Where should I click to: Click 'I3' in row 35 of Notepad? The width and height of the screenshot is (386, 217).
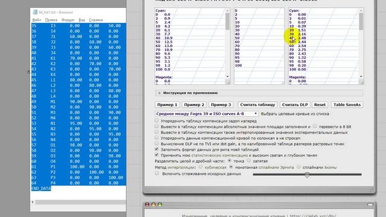coord(53,25)
